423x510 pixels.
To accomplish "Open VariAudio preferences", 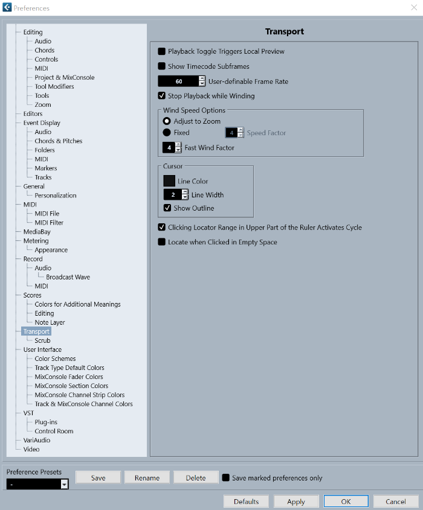I will (x=37, y=441).
